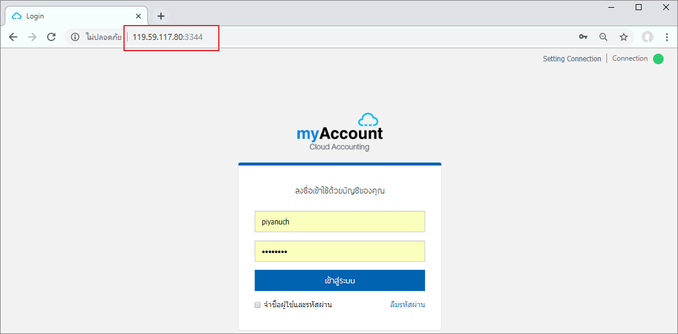Open the Chrome profile avatar
The image size is (678, 334).
coord(648,37)
